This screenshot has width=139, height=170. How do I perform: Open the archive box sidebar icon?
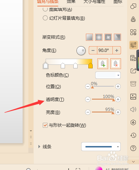click(133, 84)
